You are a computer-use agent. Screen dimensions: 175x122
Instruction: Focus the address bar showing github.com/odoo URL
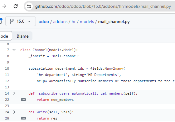(103, 6)
